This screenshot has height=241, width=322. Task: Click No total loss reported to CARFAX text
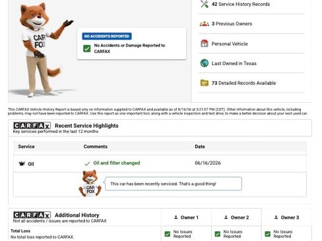click(42, 237)
